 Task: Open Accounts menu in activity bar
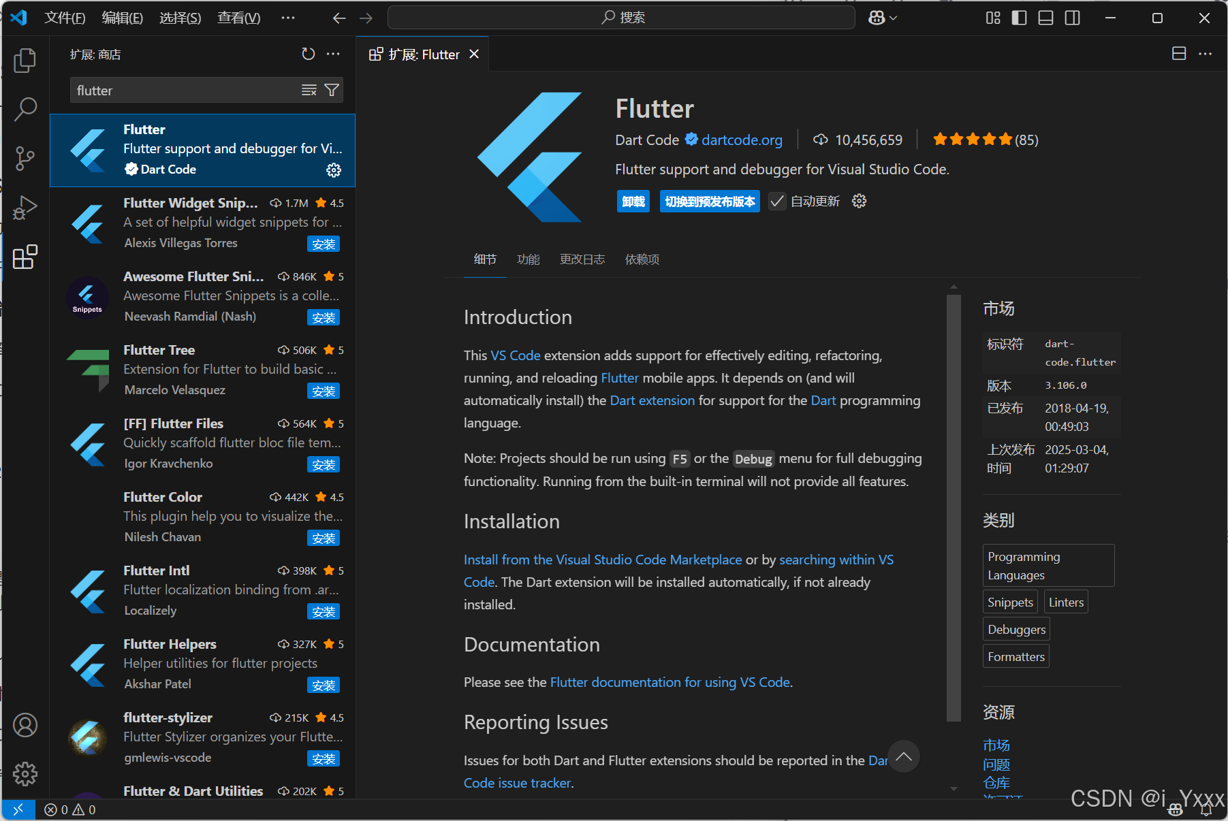point(25,725)
